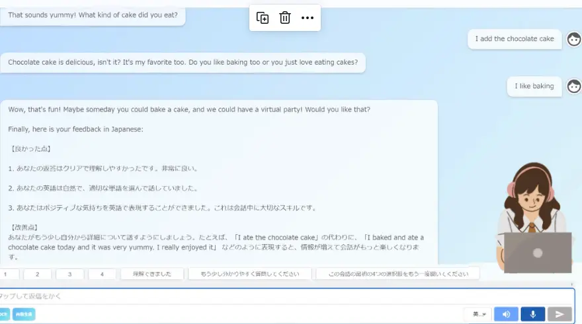Select quick reply option 1

pyautogui.click(x=8, y=274)
